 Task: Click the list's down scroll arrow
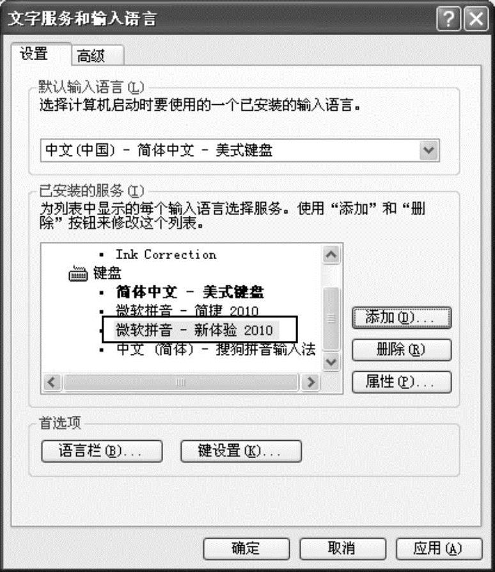(331, 362)
